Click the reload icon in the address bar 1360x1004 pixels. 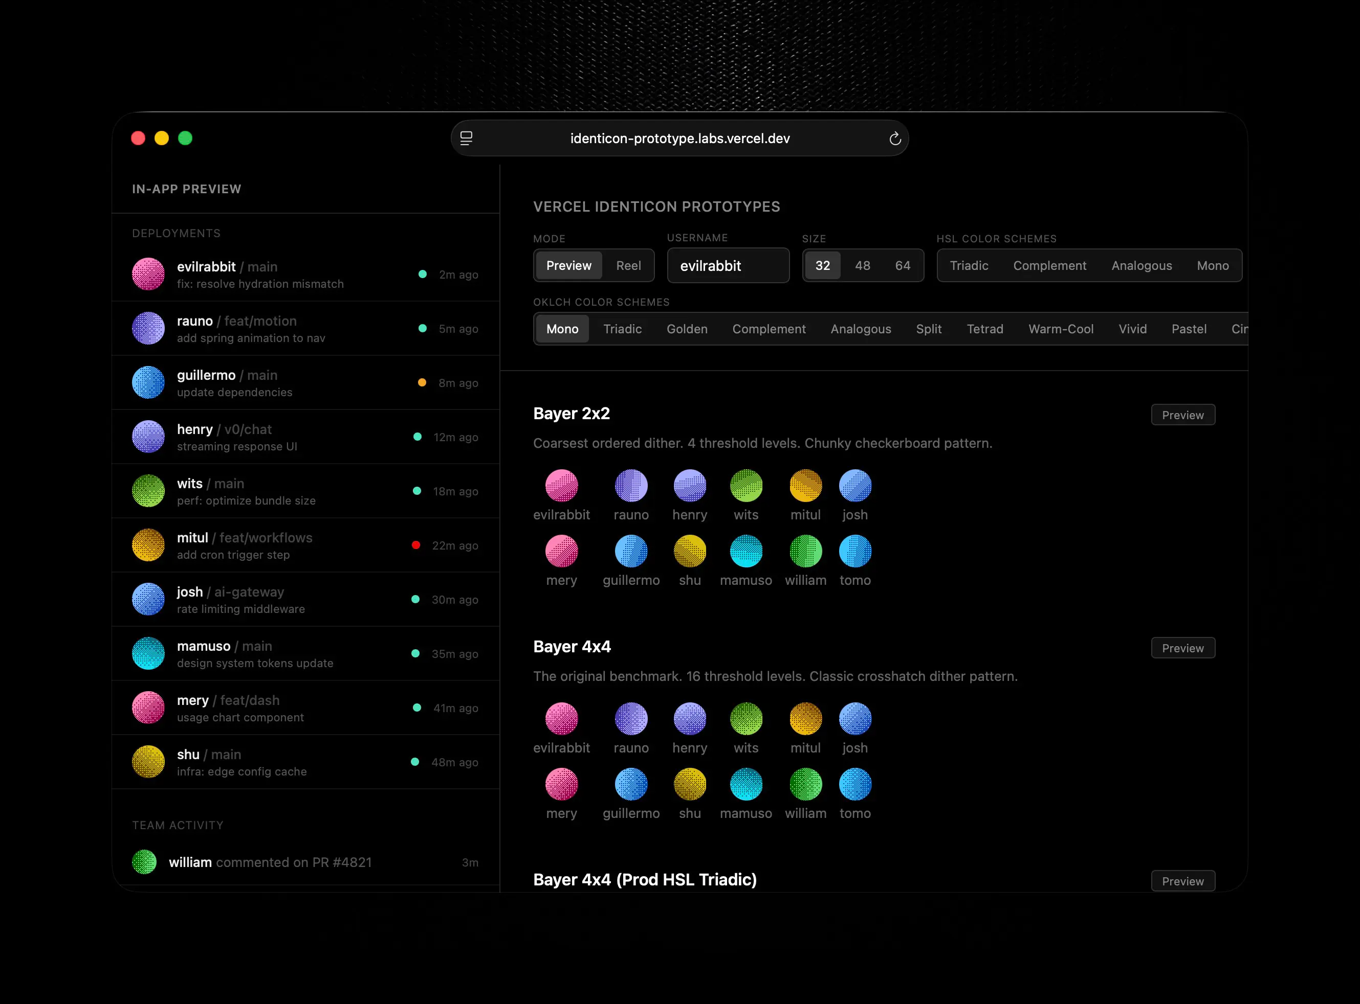coord(895,139)
